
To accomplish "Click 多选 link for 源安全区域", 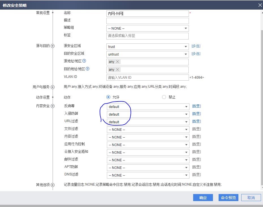I will (196, 46).
